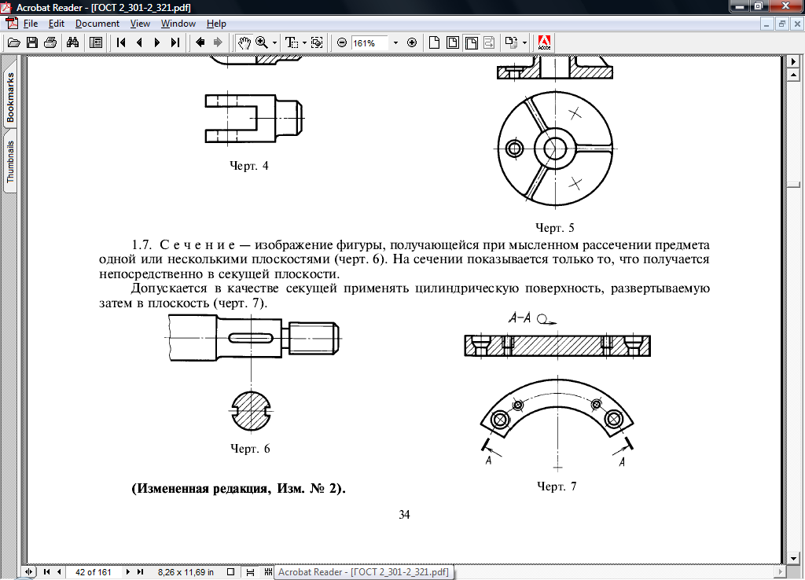Go to last page from status bar
Viewport: 805px width, 580px height.
(x=140, y=572)
